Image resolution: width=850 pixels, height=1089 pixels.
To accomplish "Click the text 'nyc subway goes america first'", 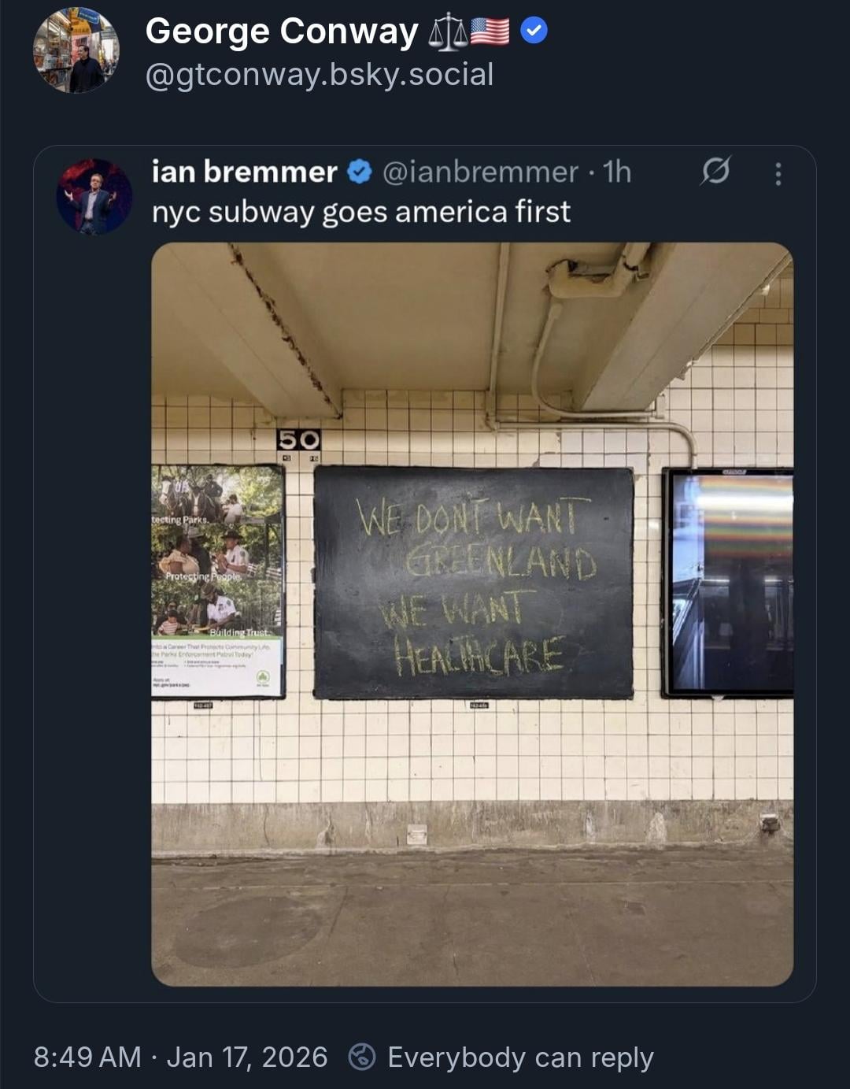I will pyautogui.click(x=360, y=212).
